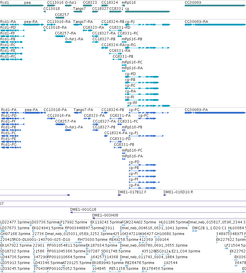Select the mRpS16-RC transcript label

(x=132, y=62)
